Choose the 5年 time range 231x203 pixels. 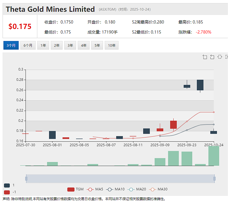click(x=97, y=45)
